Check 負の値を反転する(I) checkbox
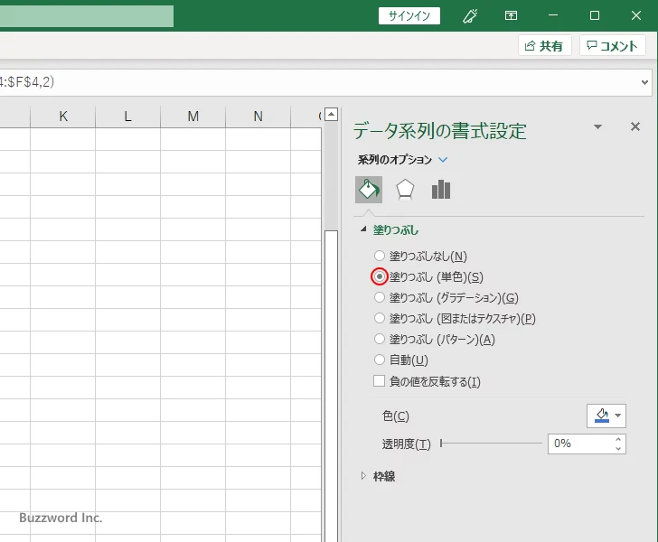Image resolution: width=658 pixels, height=542 pixels. (379, 381)
